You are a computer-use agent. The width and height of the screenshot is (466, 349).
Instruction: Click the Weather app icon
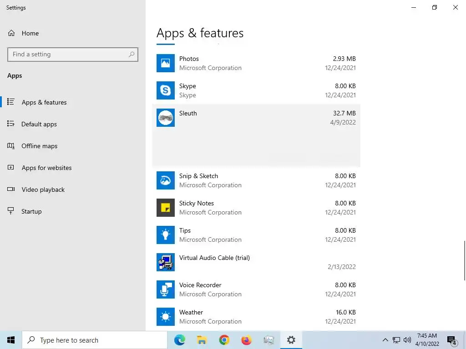(166, 317)
